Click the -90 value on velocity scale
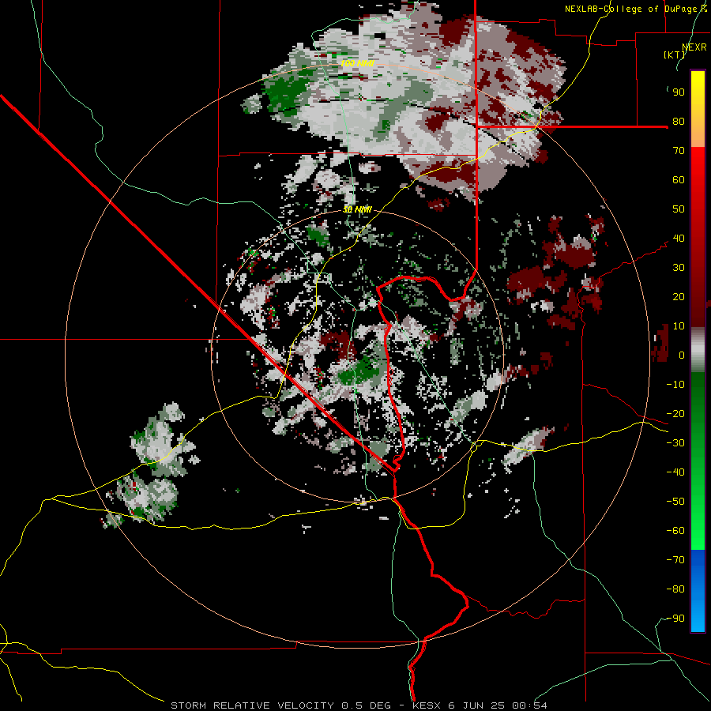This screenshot has height=711, width=711. point(675,619)
